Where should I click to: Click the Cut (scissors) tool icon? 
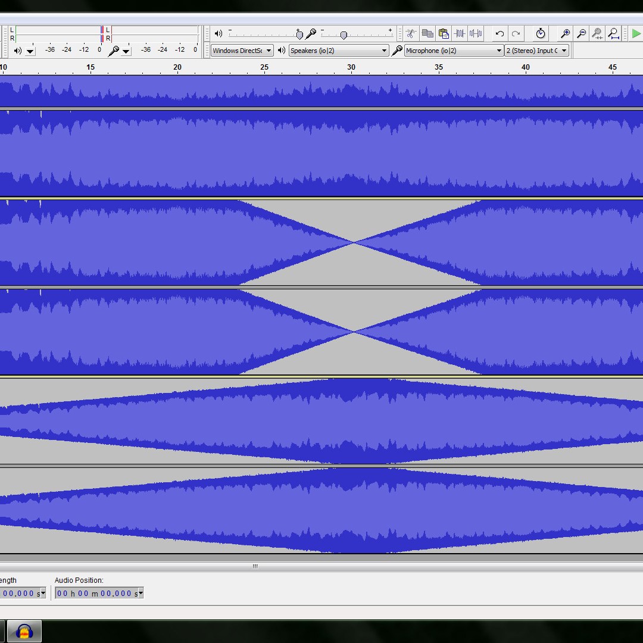click(411, 33)
